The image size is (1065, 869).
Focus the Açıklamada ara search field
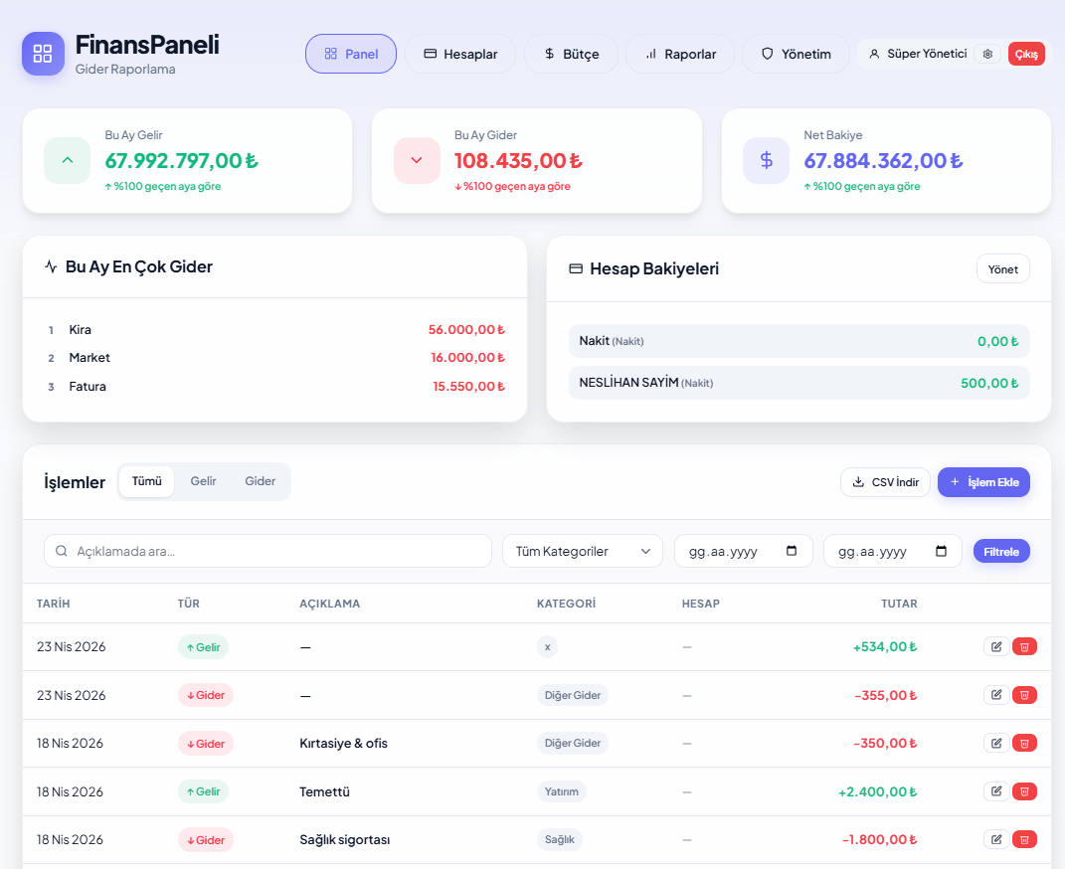pyautogui.click(x=267, y=551)
